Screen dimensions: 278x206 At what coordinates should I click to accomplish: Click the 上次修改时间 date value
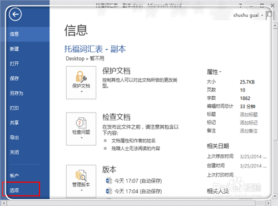pos(253,156)
